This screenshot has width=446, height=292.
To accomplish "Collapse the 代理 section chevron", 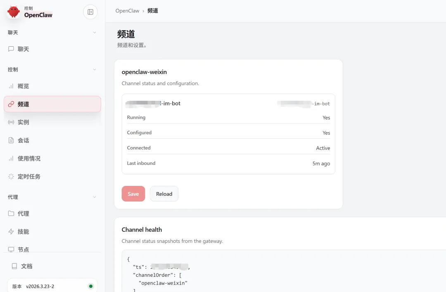I will 95,197.
